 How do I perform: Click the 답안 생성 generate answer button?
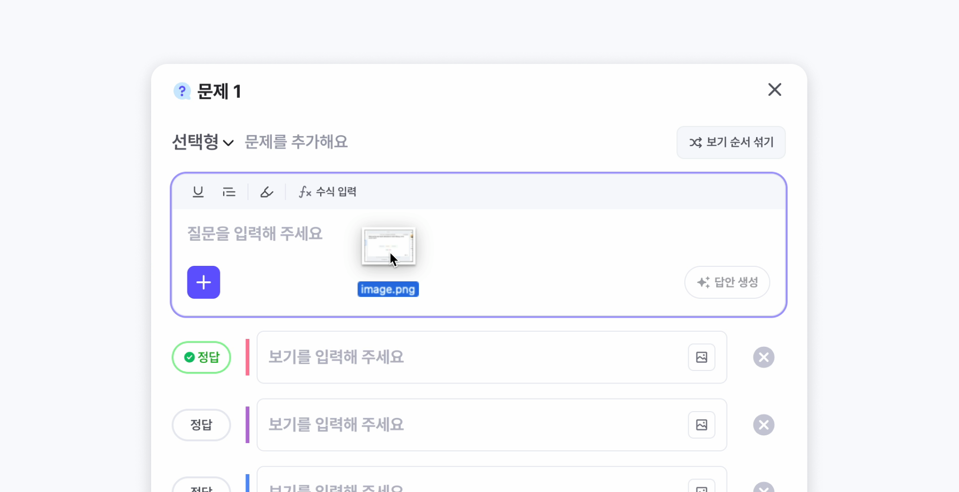(727, 282)
